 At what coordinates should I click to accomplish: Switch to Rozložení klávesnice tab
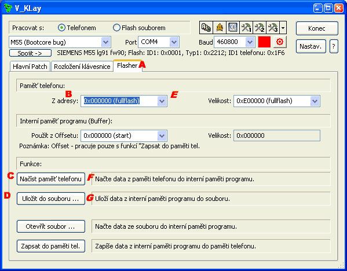click(x=82, y=67)
